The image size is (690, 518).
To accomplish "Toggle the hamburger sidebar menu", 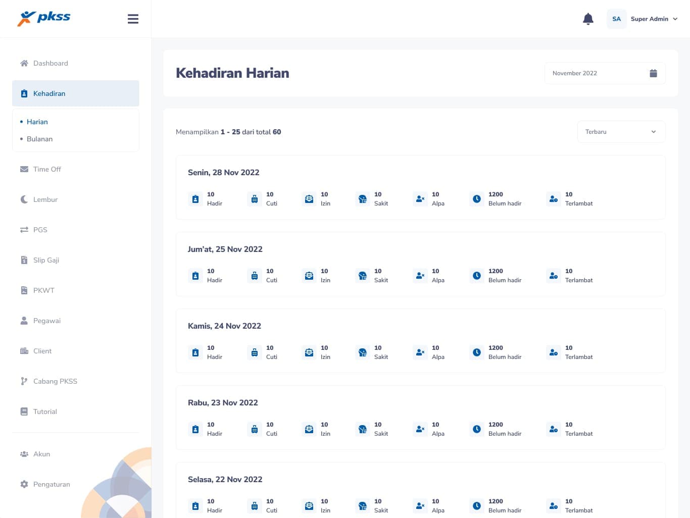I will pyautogui.click(x=133, y=19).
